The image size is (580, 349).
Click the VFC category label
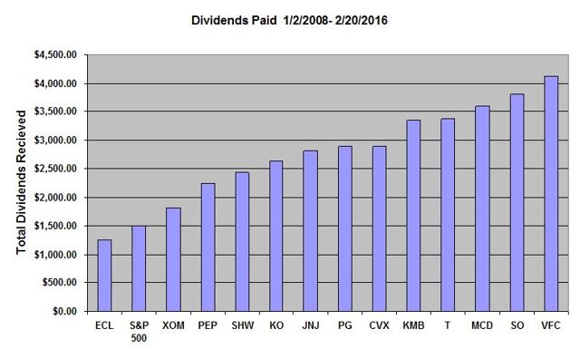(x=551, y=325)
